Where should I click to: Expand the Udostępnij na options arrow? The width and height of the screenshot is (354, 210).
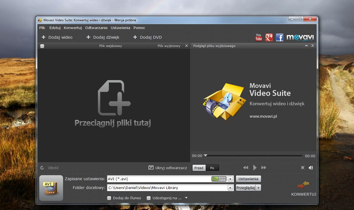click(x=186, y=198)
